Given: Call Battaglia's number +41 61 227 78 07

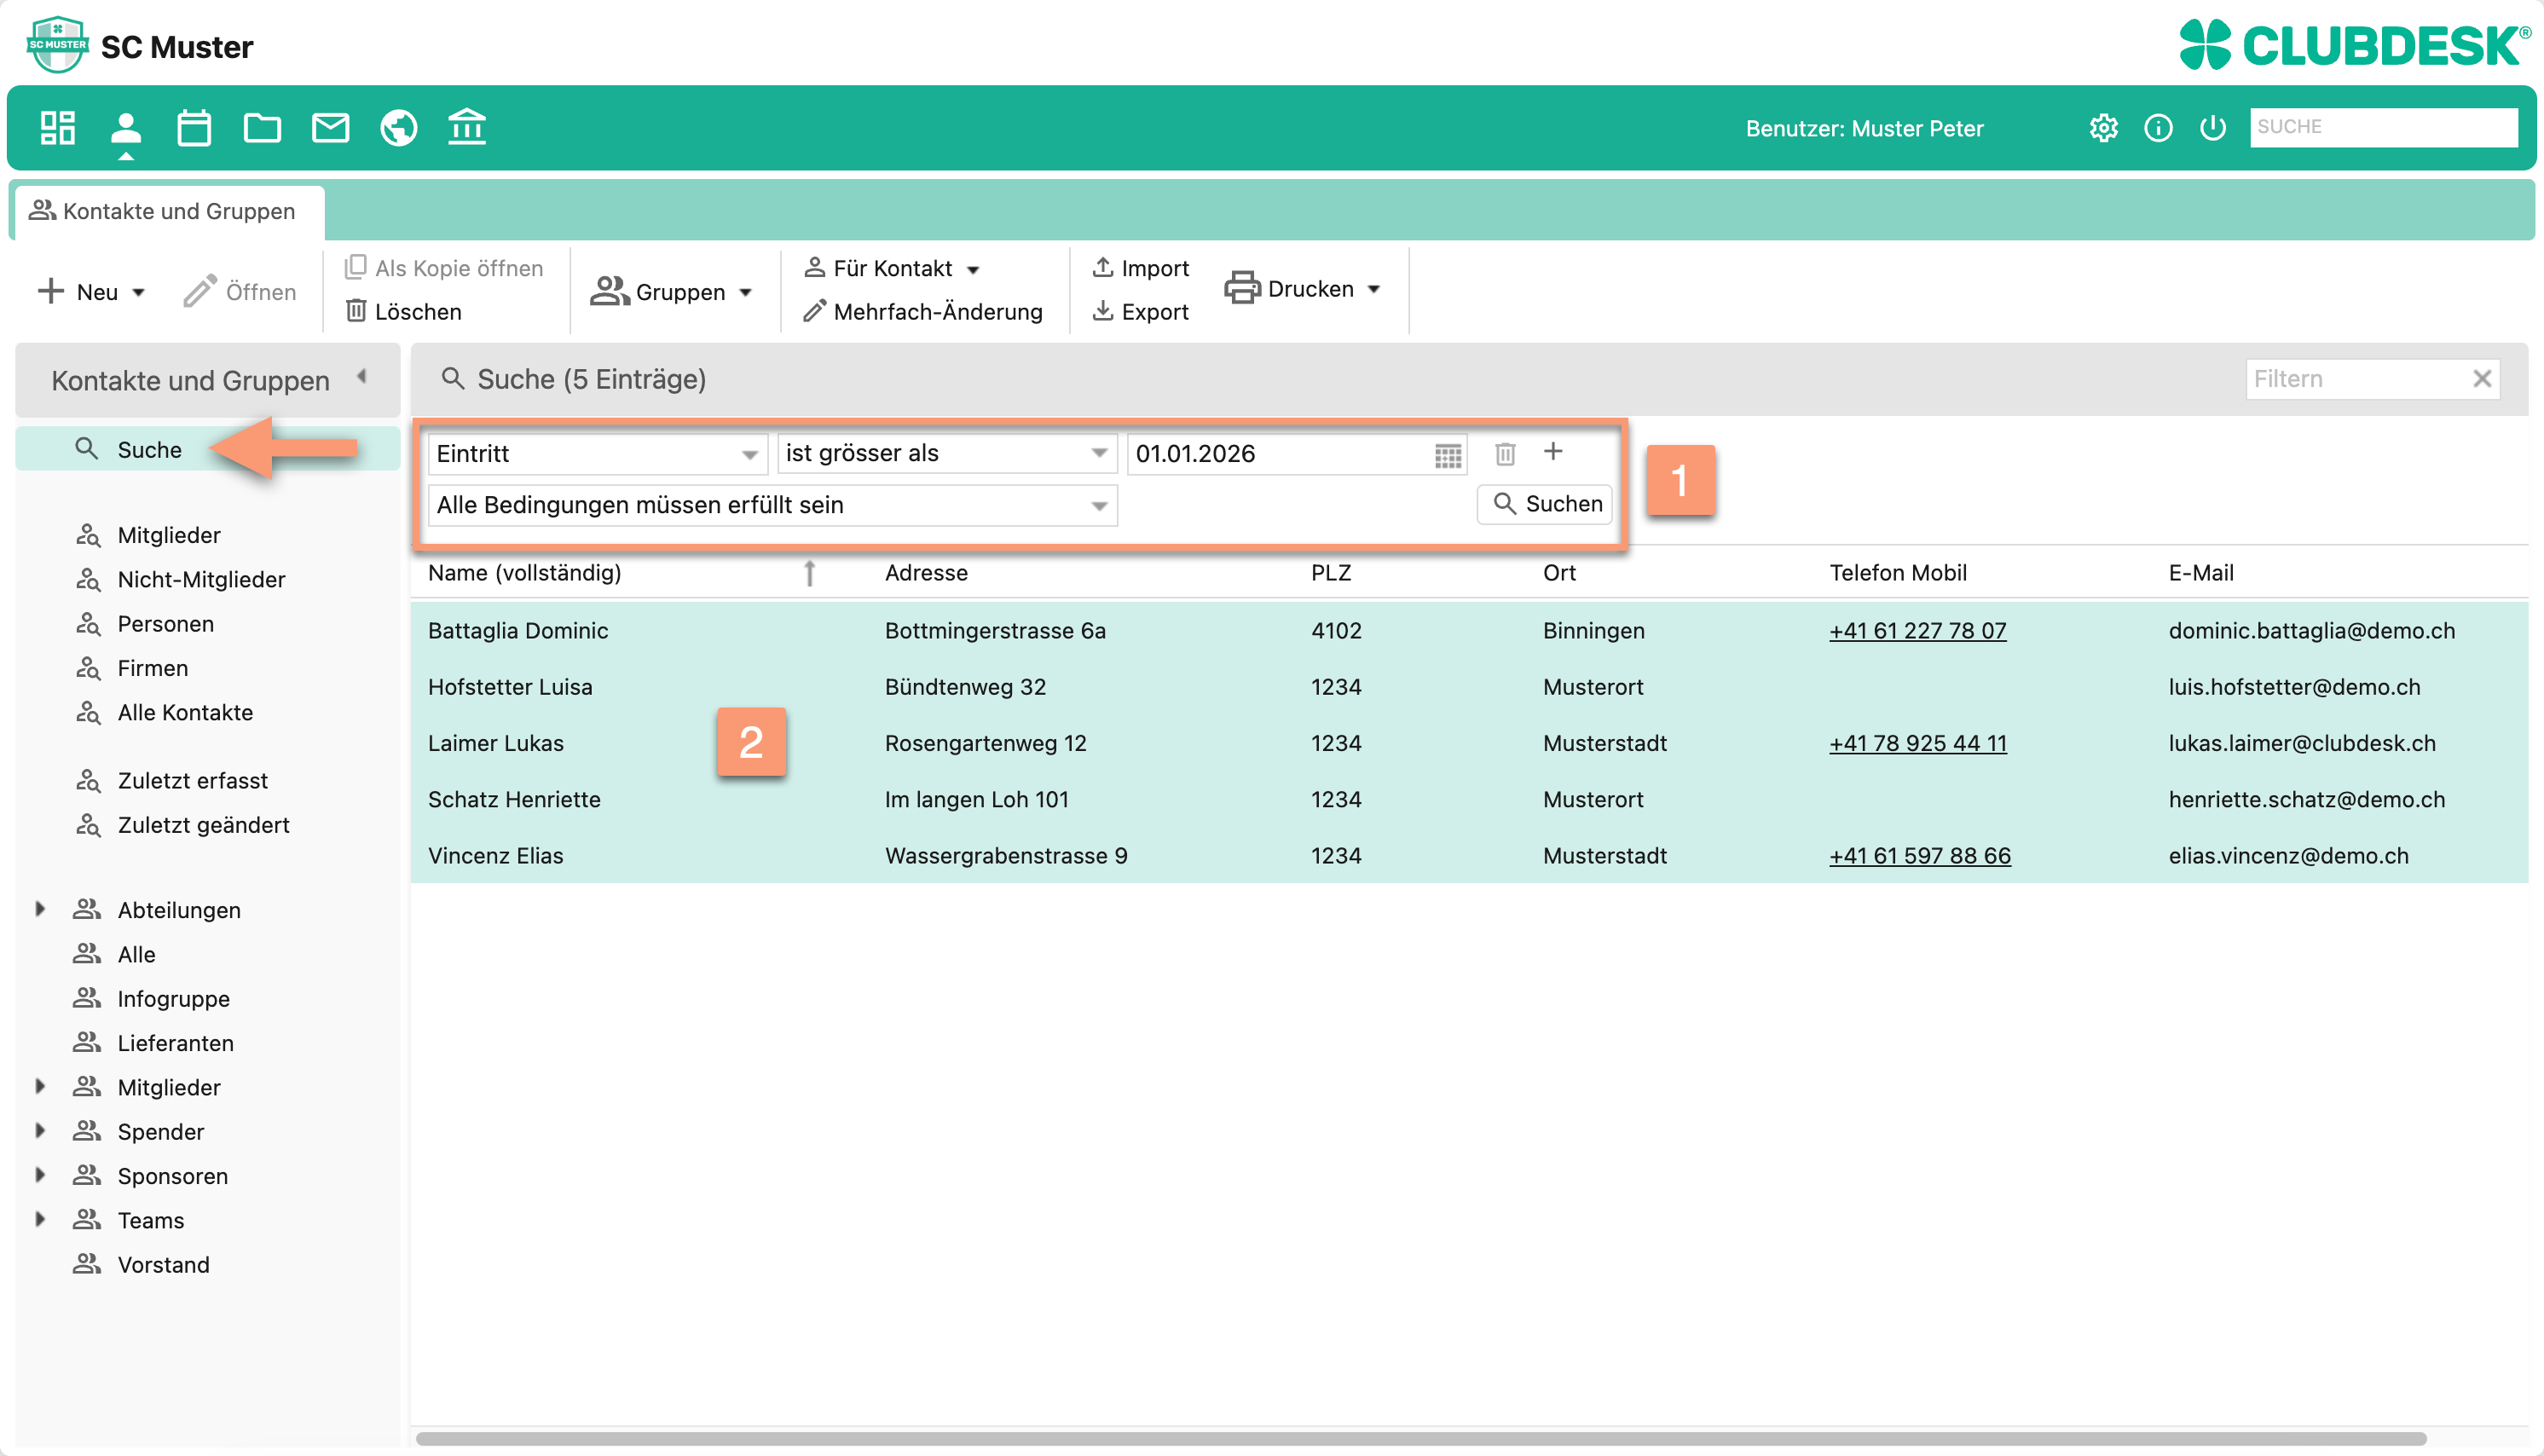Looking at the screenshot, I should pos(1917,631).
